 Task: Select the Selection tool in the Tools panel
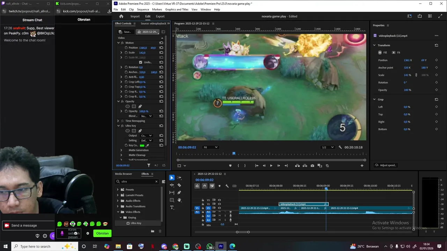[172, 178]
